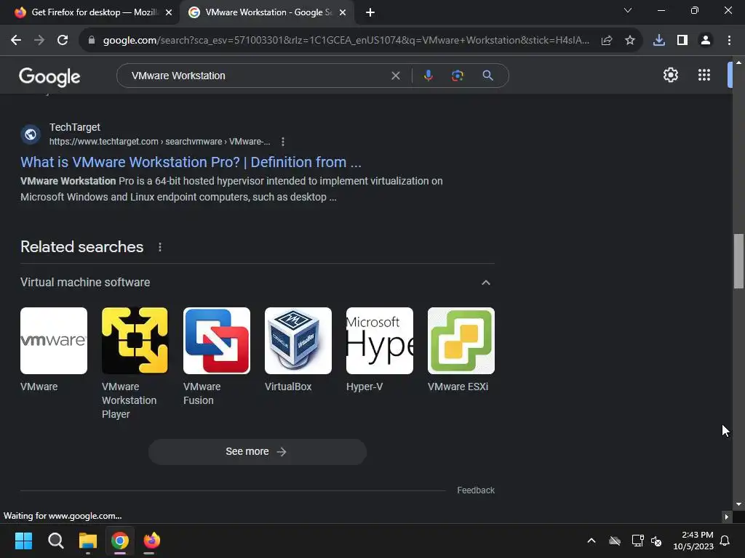Open Chrome profile avatar
The image size is (745, 558).
706,41
